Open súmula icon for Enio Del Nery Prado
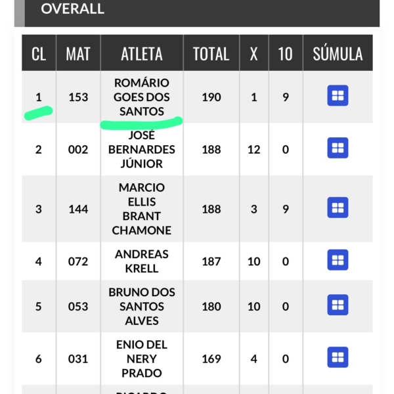The image size is (394, 394). click(338, 357)
